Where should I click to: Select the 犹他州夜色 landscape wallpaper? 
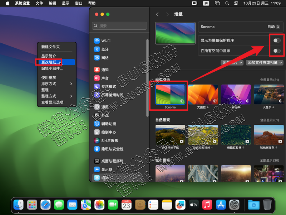tap(269, 135)
